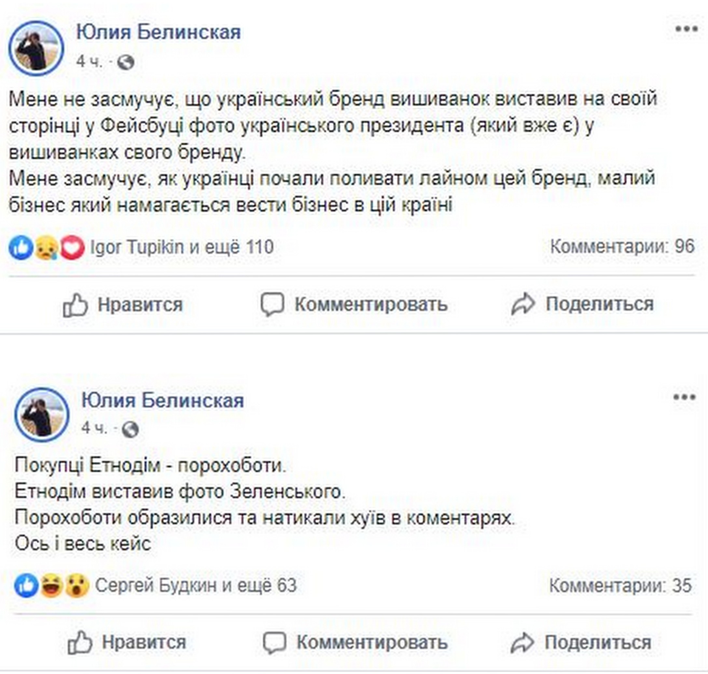Open three-dot options menu on second post
The width and height of the screenshot is (708, 674).
click(684, 397)
